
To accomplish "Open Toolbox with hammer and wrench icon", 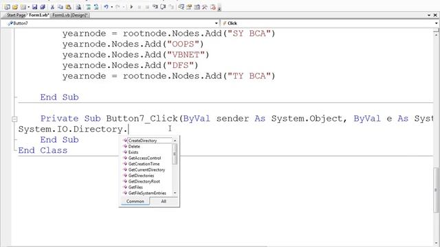I will 205,7.
